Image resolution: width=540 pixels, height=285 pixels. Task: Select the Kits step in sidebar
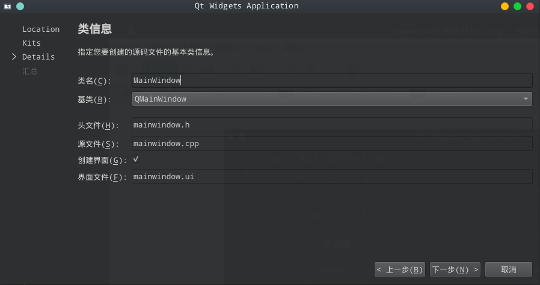(31, 43)
